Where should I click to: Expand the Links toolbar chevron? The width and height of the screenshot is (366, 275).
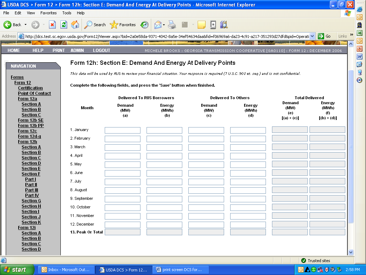pos(351,35)
